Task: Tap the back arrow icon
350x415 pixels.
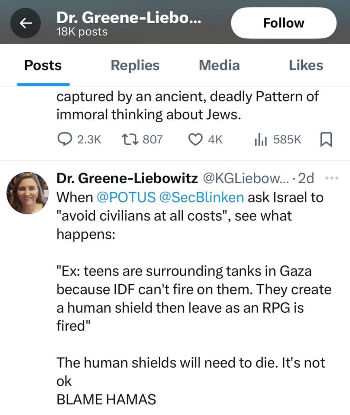Action: coord(25,23)
